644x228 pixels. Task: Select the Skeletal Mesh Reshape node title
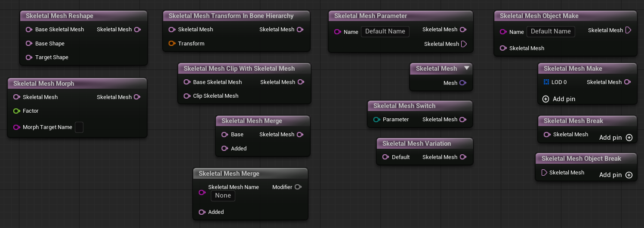(59, 16)
